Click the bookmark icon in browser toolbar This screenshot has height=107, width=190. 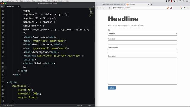pyautogui.click(x=110, y=8)
